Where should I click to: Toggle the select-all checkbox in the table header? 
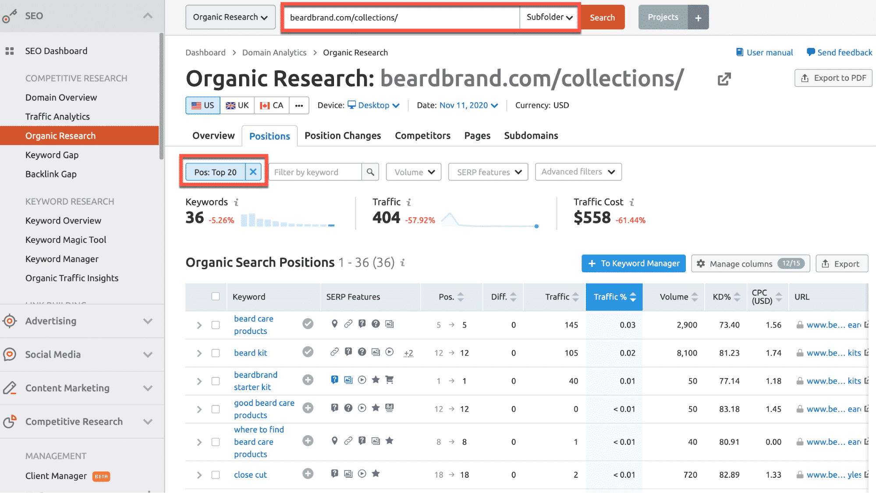[x=216, y=297]
